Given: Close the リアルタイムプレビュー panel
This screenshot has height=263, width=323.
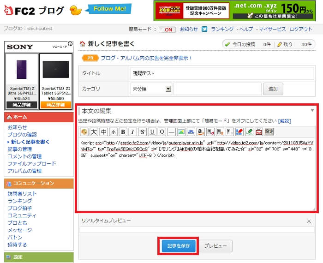Looking at the screenshot, I should (x=309, y=221).
